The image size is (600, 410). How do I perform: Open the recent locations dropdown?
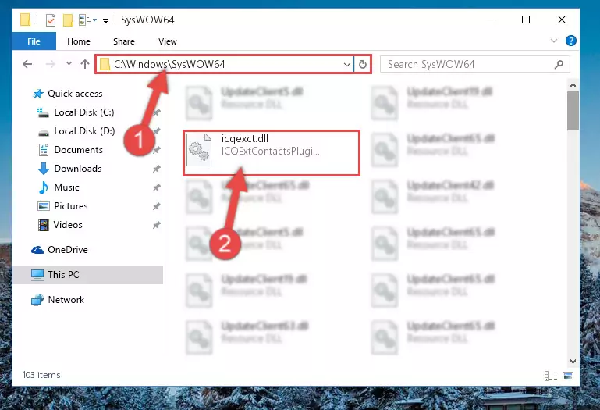pyautogui.click(x=69, y=63)
